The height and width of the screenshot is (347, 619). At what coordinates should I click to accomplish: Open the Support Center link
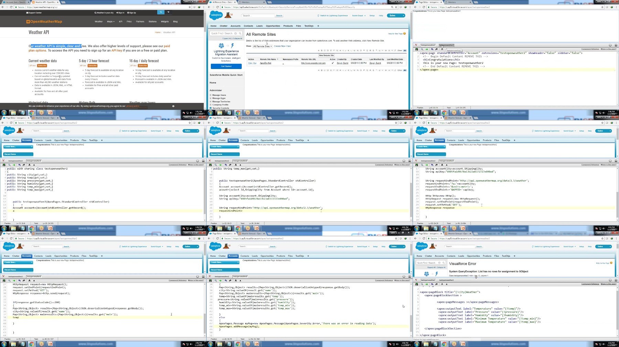tap(34, 13)
